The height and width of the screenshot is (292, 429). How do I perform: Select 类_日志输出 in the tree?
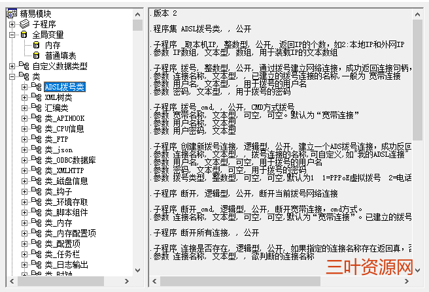click(x=66, y=265)
